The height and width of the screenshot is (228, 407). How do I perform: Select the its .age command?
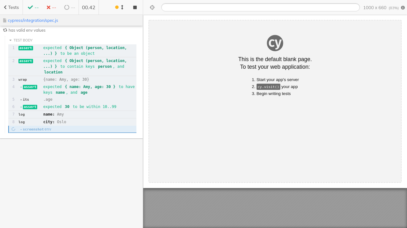point(72,99)
